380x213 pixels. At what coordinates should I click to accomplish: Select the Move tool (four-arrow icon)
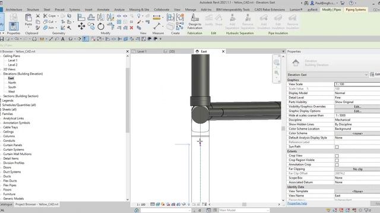coord(81,26)
